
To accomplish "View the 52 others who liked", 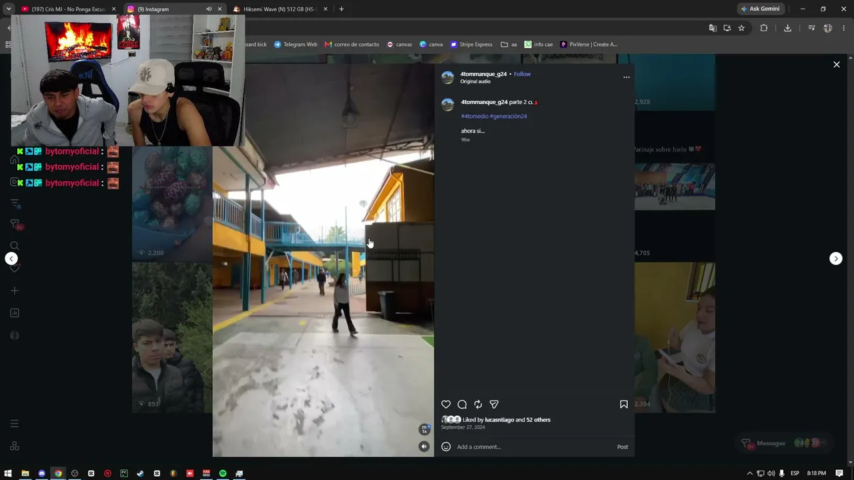I will click(x=538, y=420).
